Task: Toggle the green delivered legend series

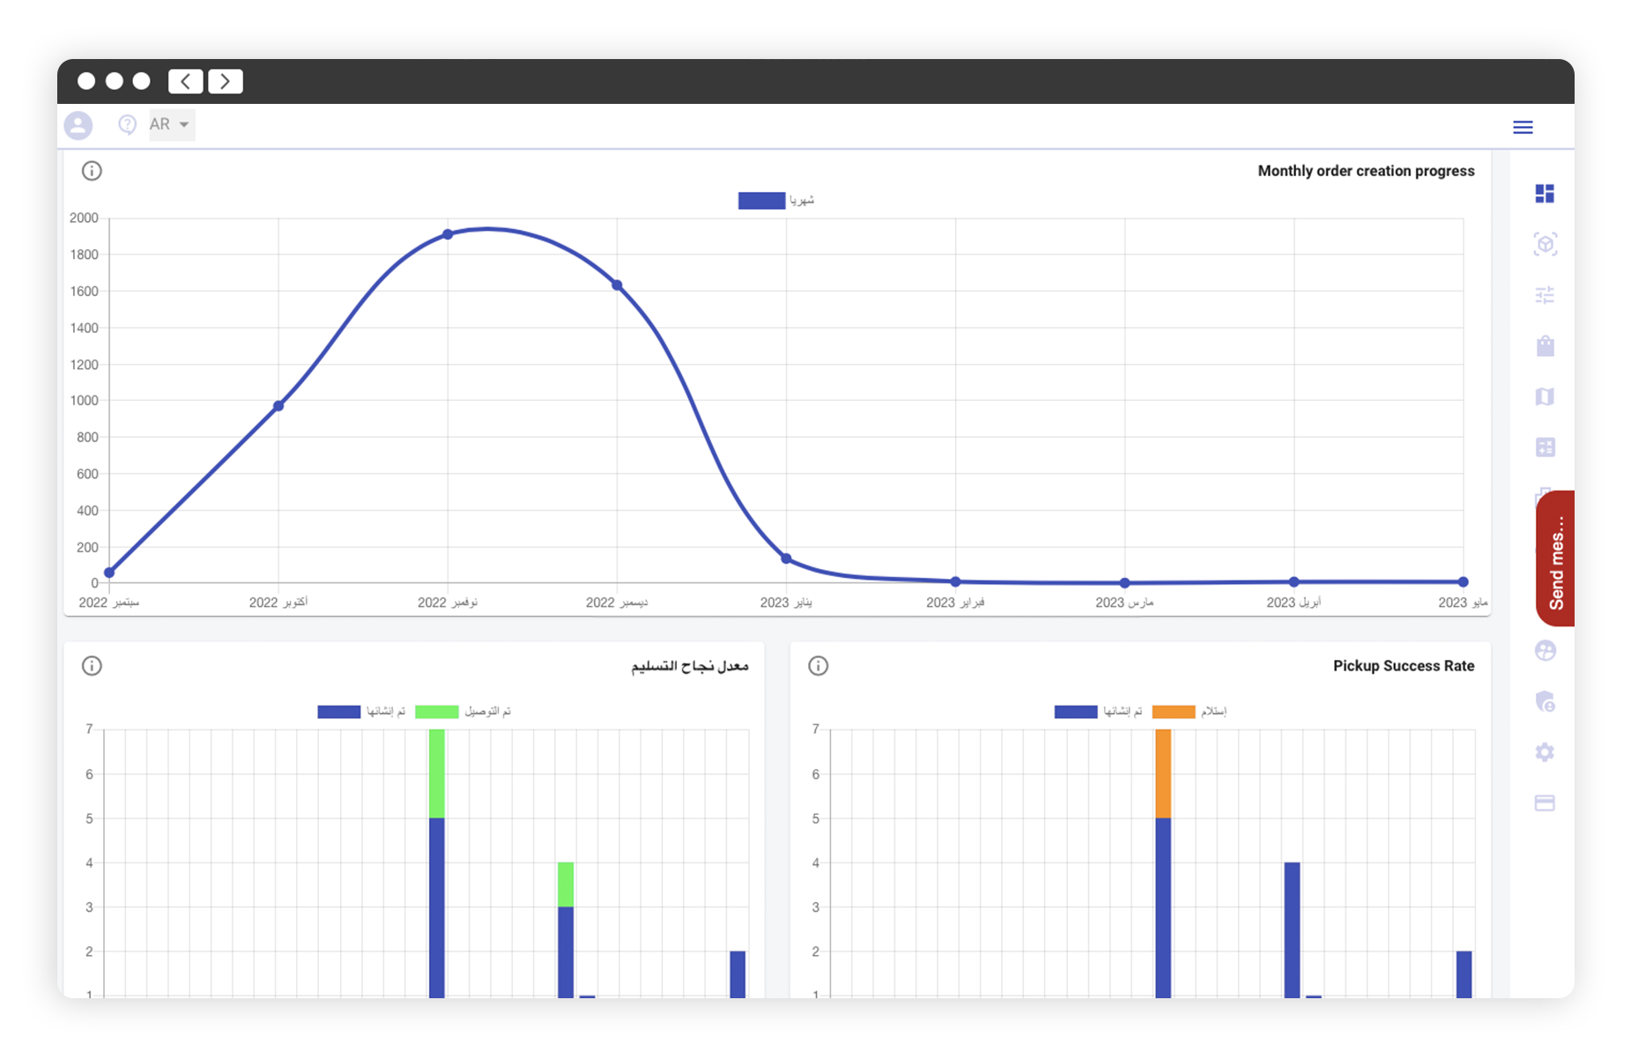Action: tap(437, 712)
